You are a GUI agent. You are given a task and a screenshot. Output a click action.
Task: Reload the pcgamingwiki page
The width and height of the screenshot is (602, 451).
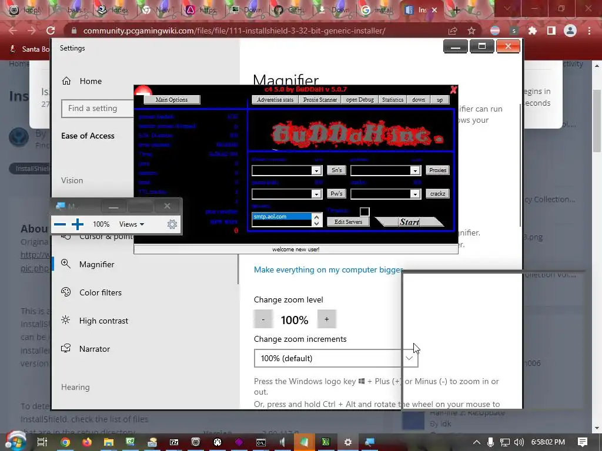pyautogui.click(x=51, y=31)
